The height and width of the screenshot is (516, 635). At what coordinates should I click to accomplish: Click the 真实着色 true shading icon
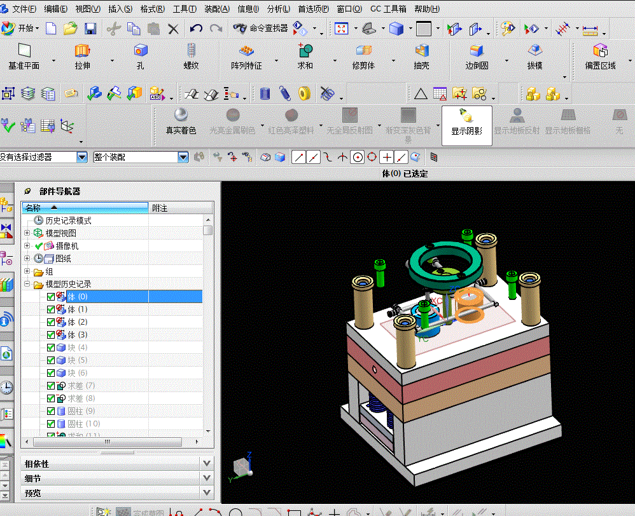181,121
